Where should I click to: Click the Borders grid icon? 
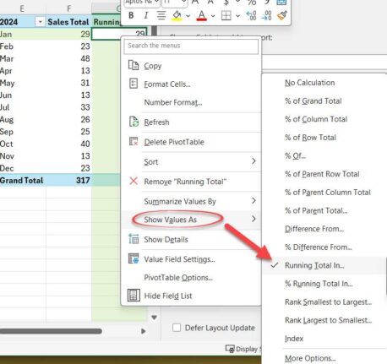click(x=226, y=15)
